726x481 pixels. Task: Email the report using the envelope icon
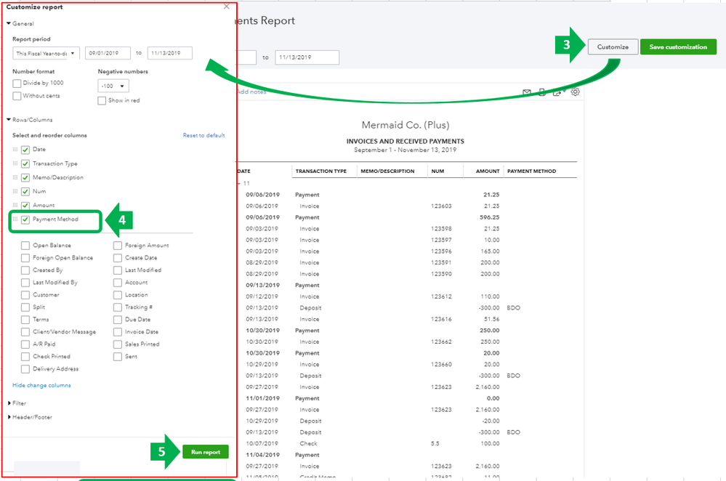pos(526,92)
